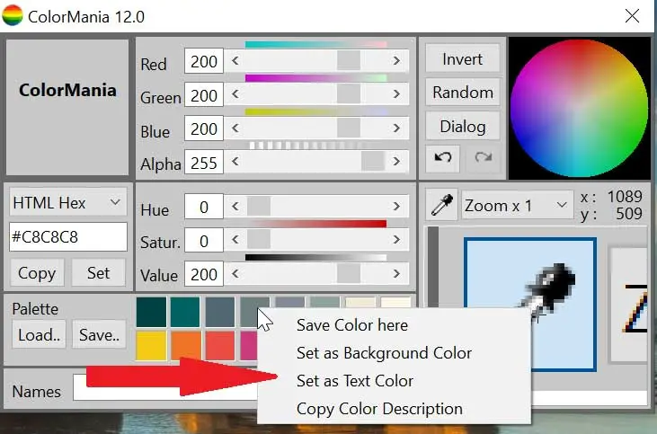Click the #C8C8C8 hex input field
The width and height of the screenshot is (657, 434).
[x=67, y=238]
